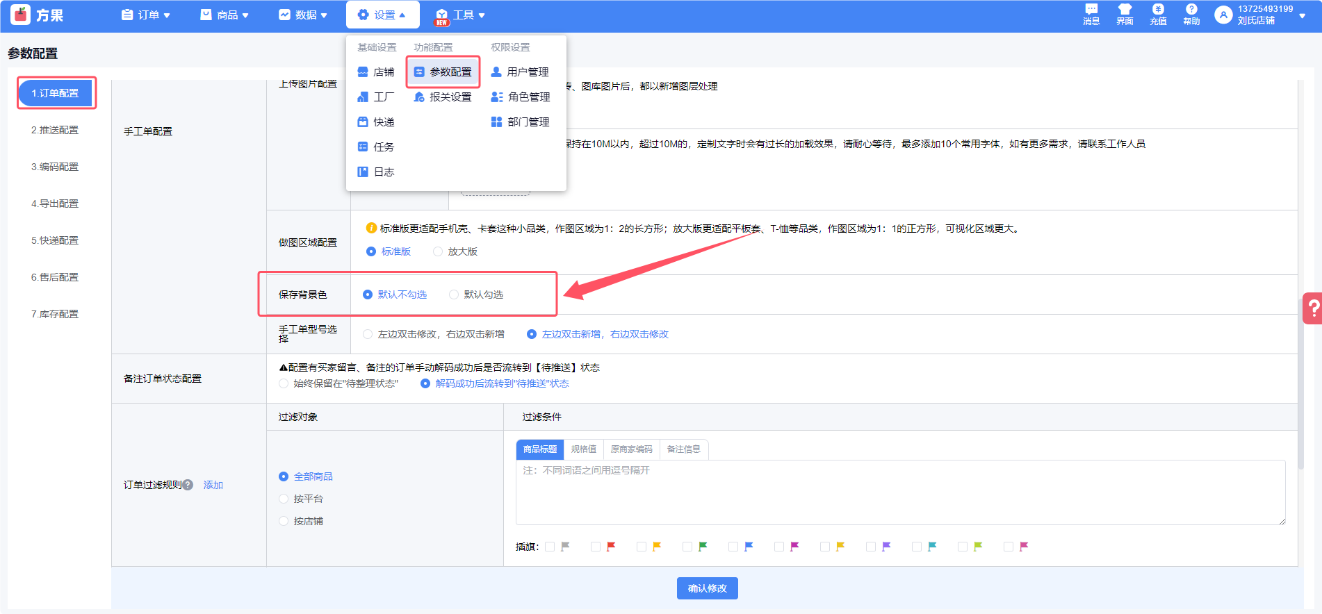Click the 方果 apple logo icon
Image resolution: width=1322 pixels, height=614 pixels.
coord(21,15)
